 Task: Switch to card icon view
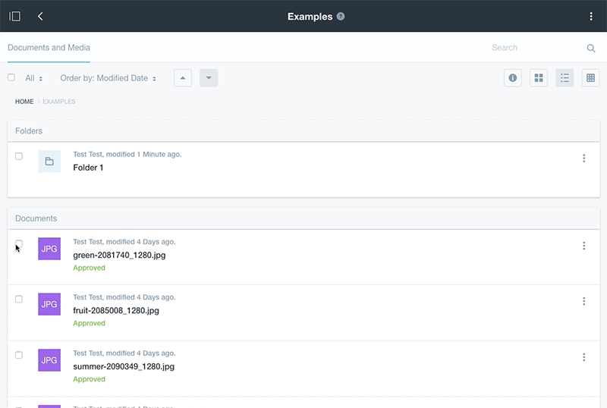point(539,78)
